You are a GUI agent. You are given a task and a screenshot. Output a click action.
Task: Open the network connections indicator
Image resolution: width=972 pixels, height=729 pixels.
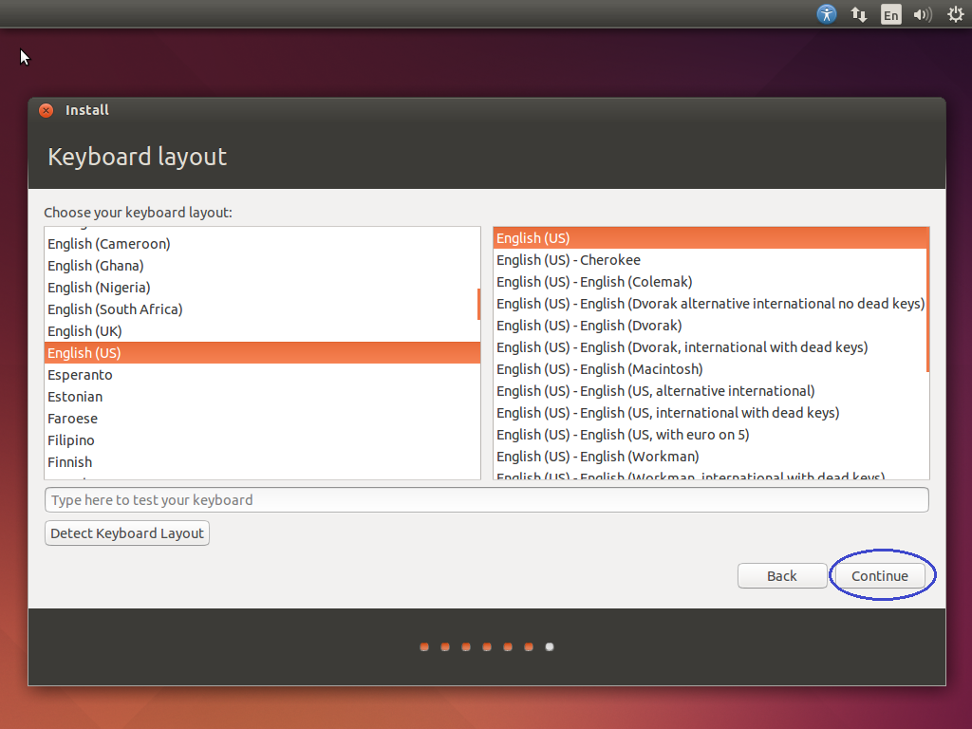pos(858,14)
